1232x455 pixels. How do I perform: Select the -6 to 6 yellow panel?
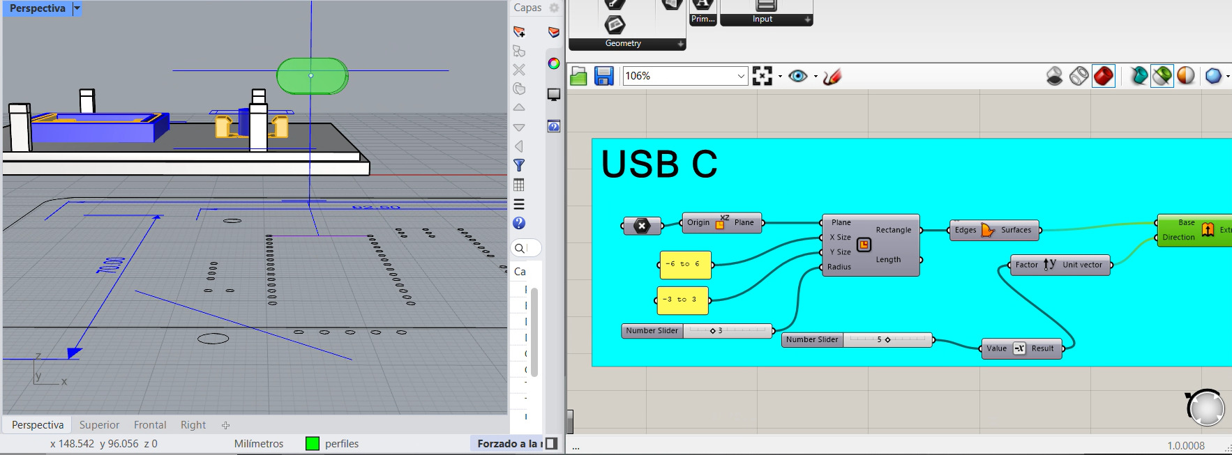pos(685,265)
